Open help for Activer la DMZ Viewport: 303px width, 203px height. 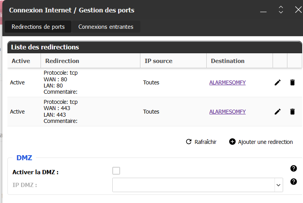click(294, 168)
